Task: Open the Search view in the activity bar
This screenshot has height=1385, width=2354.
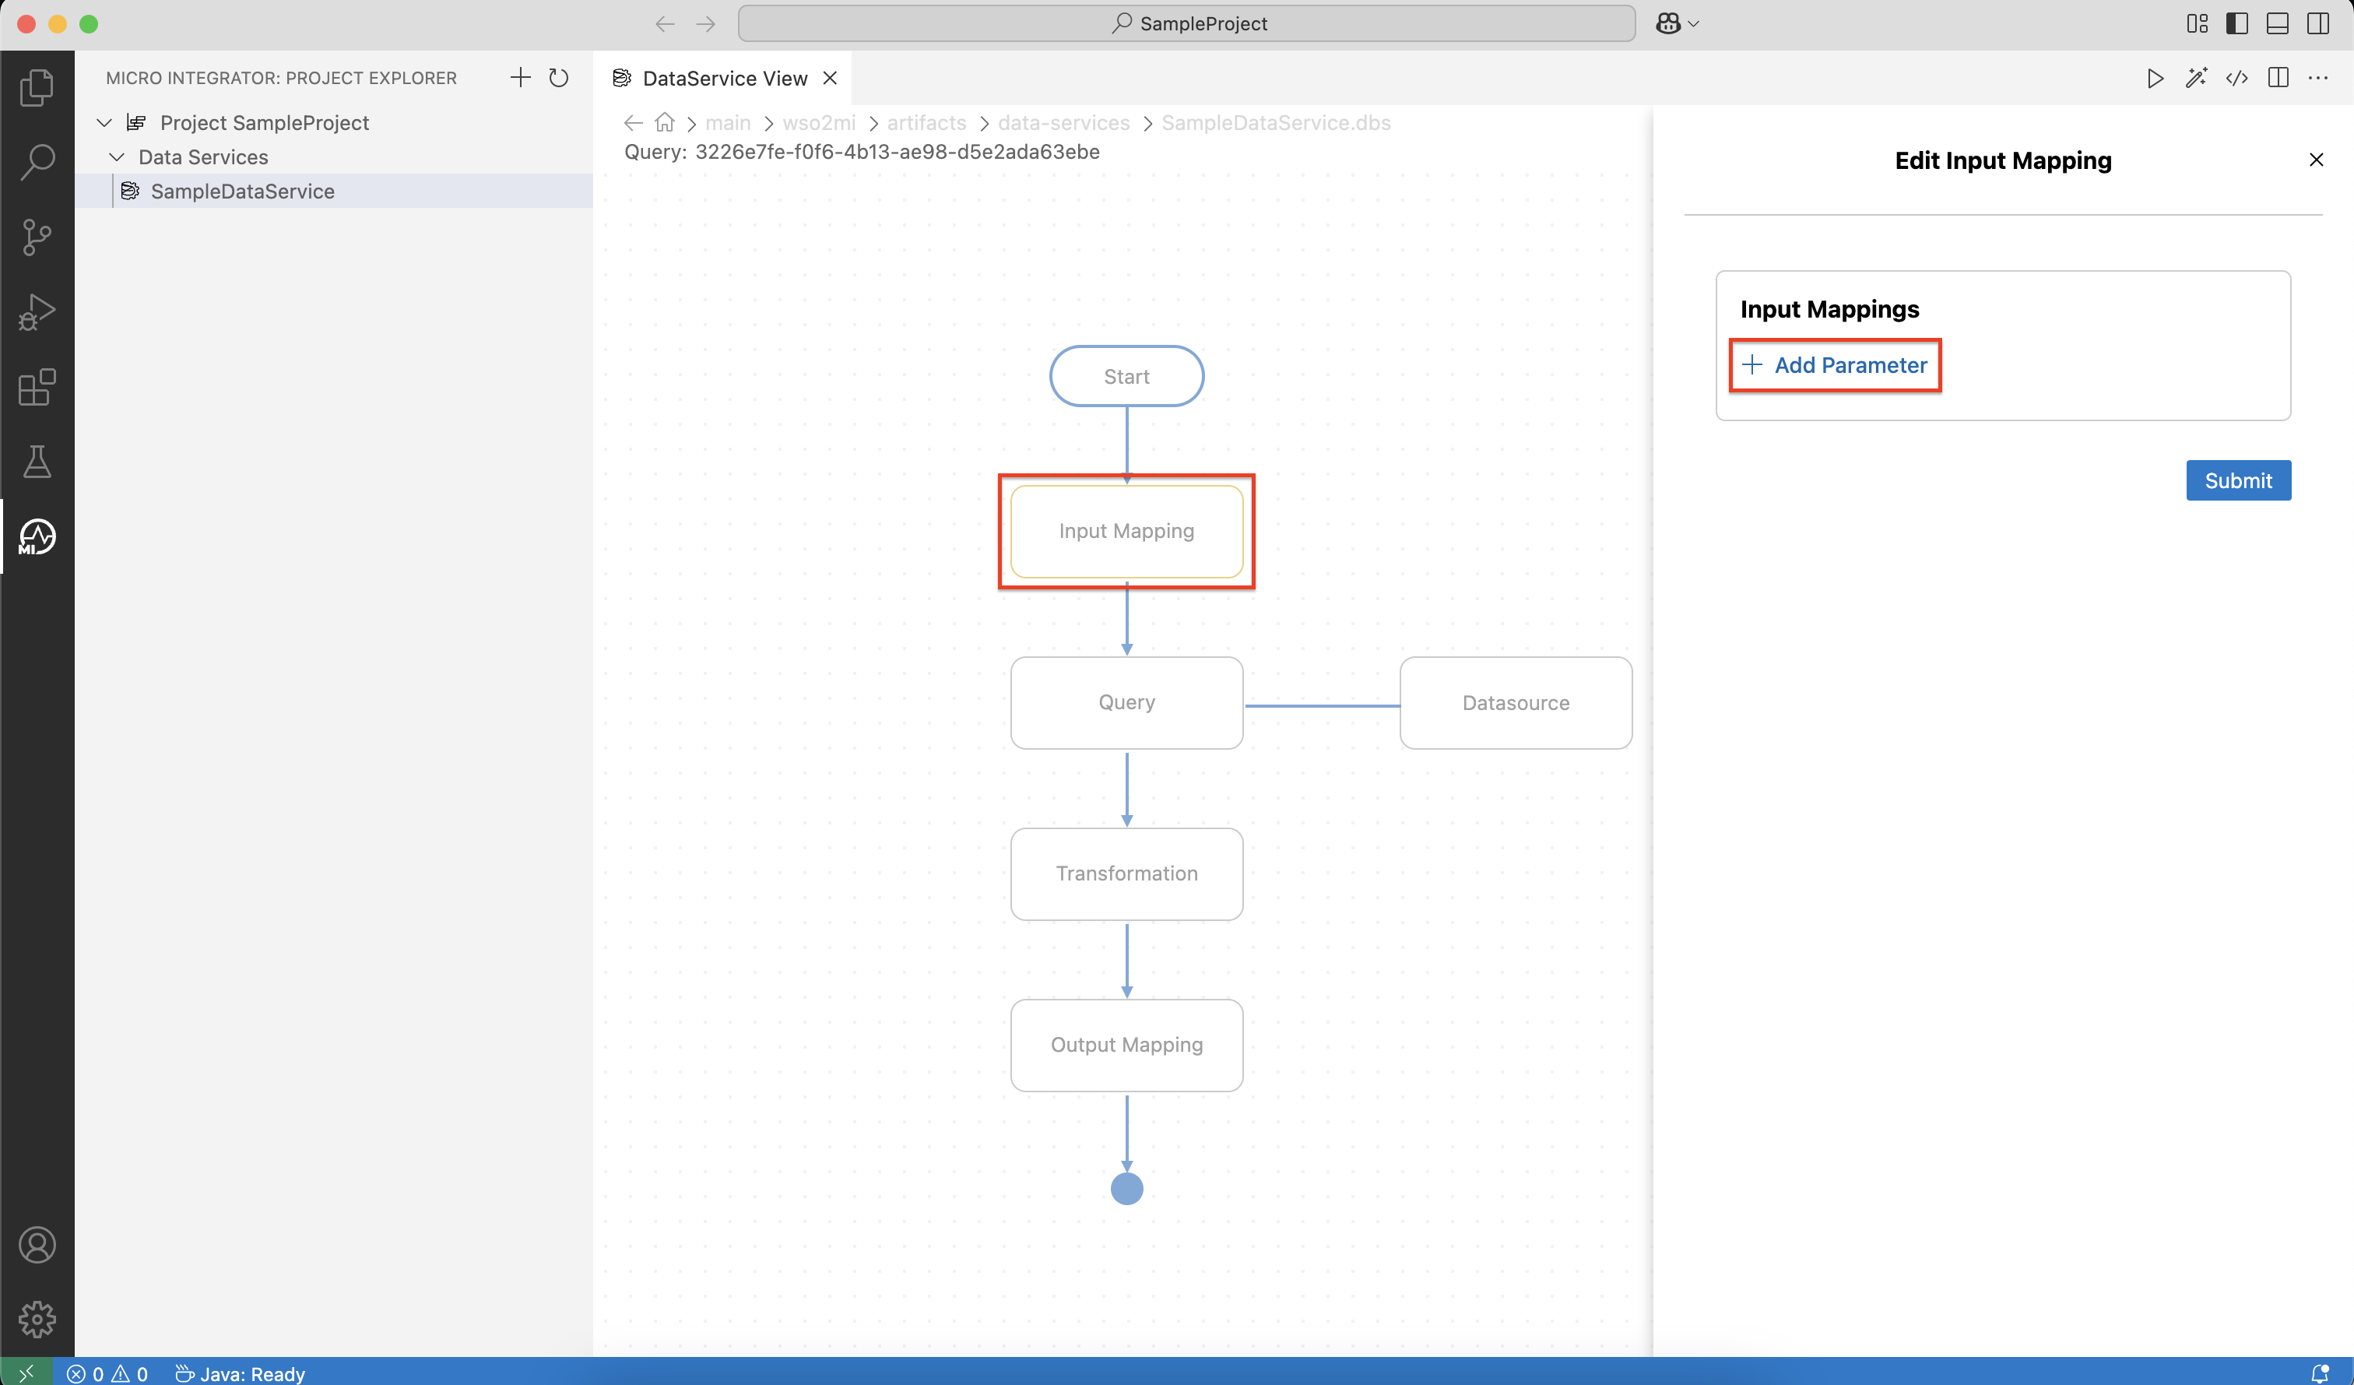Action: coord(37,160)
